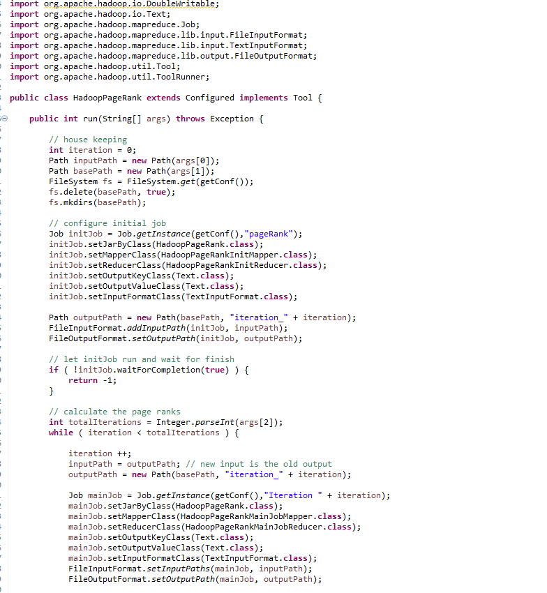
Task: Click the '// configure initial job' comment
Action: pyautogui.click(x=107, y=223)
